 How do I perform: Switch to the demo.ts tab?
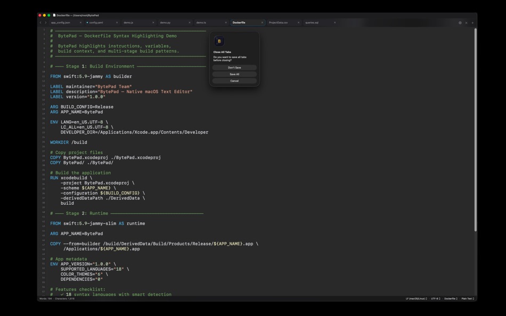[201, 22]
